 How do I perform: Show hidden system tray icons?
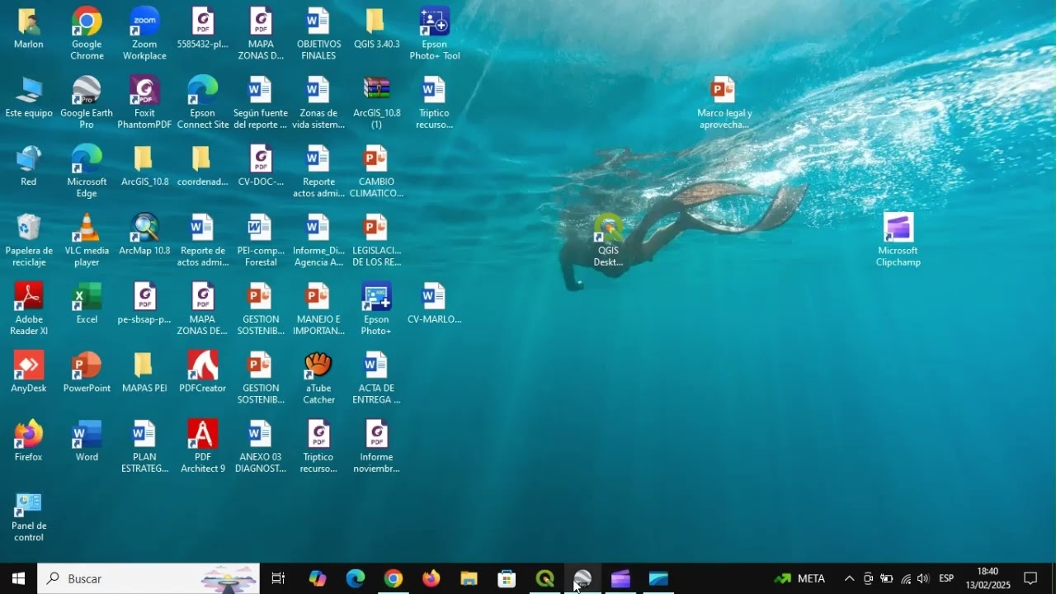(x=849, y=578)
